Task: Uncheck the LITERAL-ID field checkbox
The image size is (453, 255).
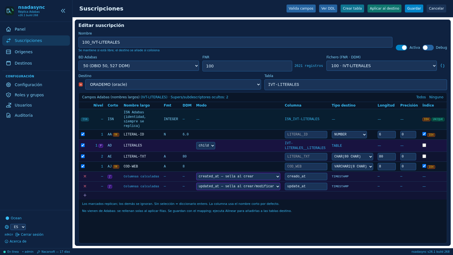Action: point(83,134)
